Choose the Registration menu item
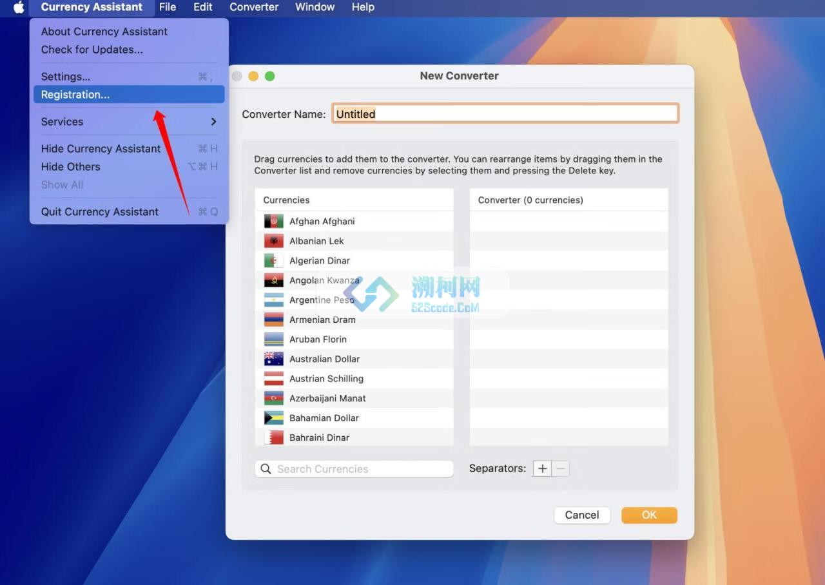 point(129,95)
